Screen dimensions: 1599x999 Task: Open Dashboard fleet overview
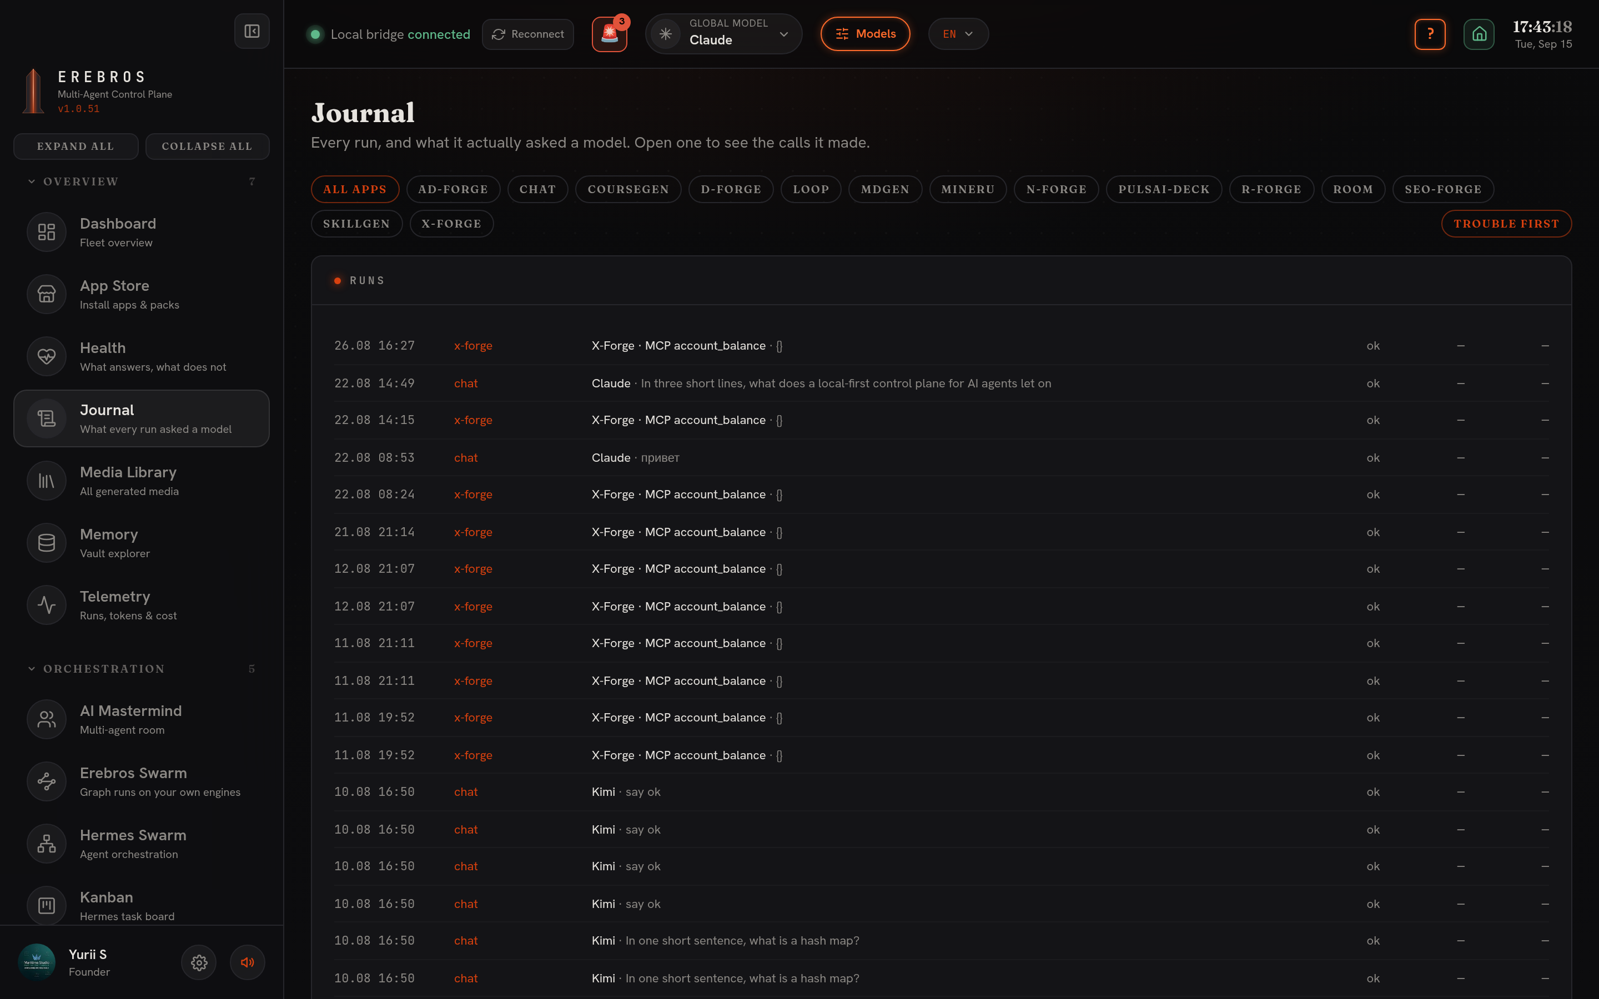click(142, 232)
